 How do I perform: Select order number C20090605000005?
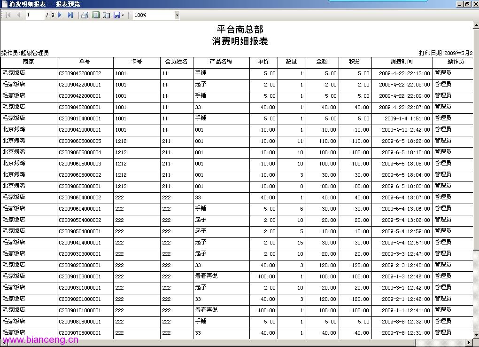tap(80, 141)
